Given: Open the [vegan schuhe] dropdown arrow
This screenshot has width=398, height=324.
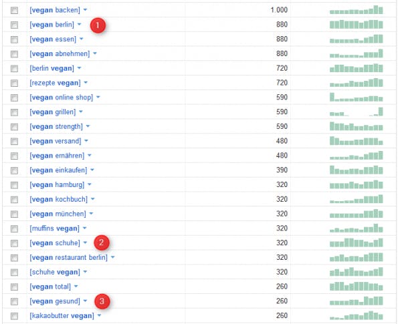Looking at the screenshot, I should [x=85, y=242].
